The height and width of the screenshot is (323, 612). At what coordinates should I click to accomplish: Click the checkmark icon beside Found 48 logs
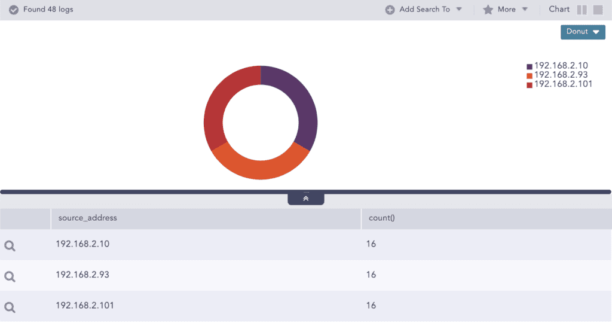coord(14,10)
